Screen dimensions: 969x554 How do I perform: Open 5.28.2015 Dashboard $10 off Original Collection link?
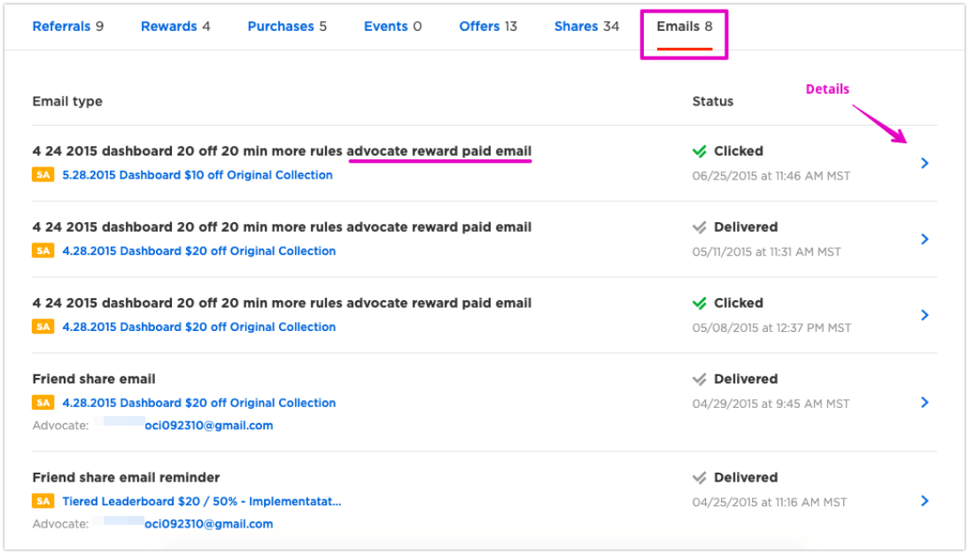pyautogui.click(x=198, y=175)
